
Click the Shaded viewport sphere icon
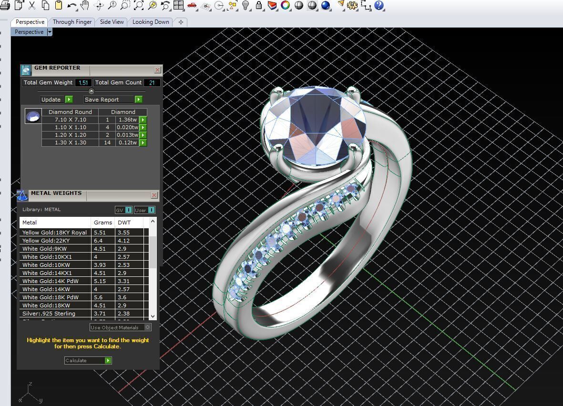(x=299, y=5)
